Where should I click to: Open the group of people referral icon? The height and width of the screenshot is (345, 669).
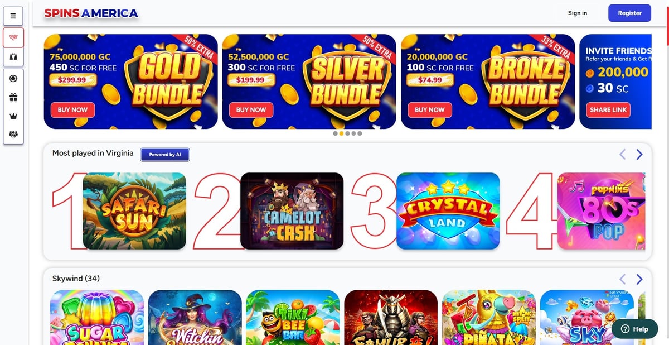[13, 135]
